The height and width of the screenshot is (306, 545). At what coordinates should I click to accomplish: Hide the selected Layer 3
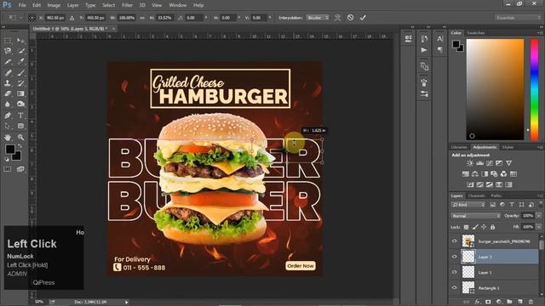[454, 257]
